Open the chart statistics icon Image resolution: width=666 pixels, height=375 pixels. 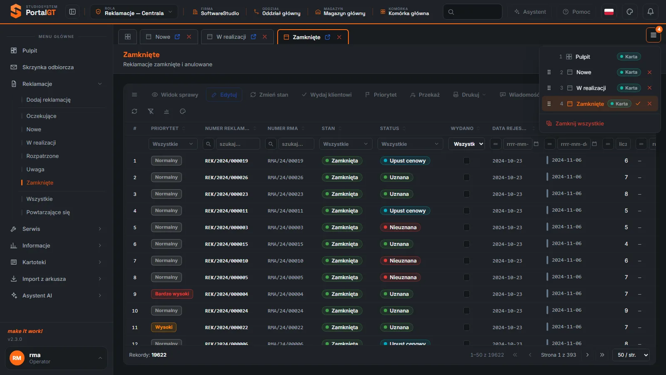tap(166, 111)
